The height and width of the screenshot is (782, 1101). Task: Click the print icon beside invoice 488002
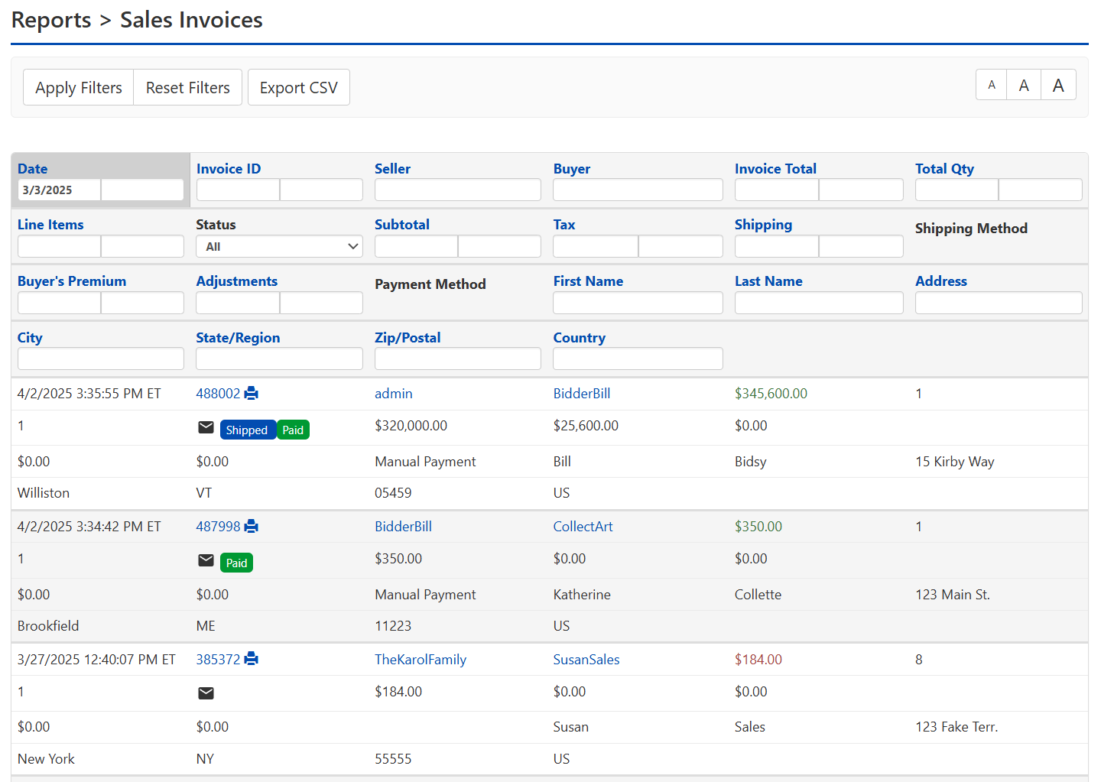[251, 394]
